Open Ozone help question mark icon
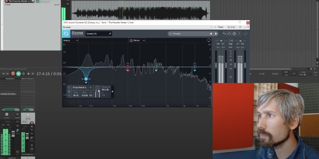Screen dimensions: 319x159 239,34
